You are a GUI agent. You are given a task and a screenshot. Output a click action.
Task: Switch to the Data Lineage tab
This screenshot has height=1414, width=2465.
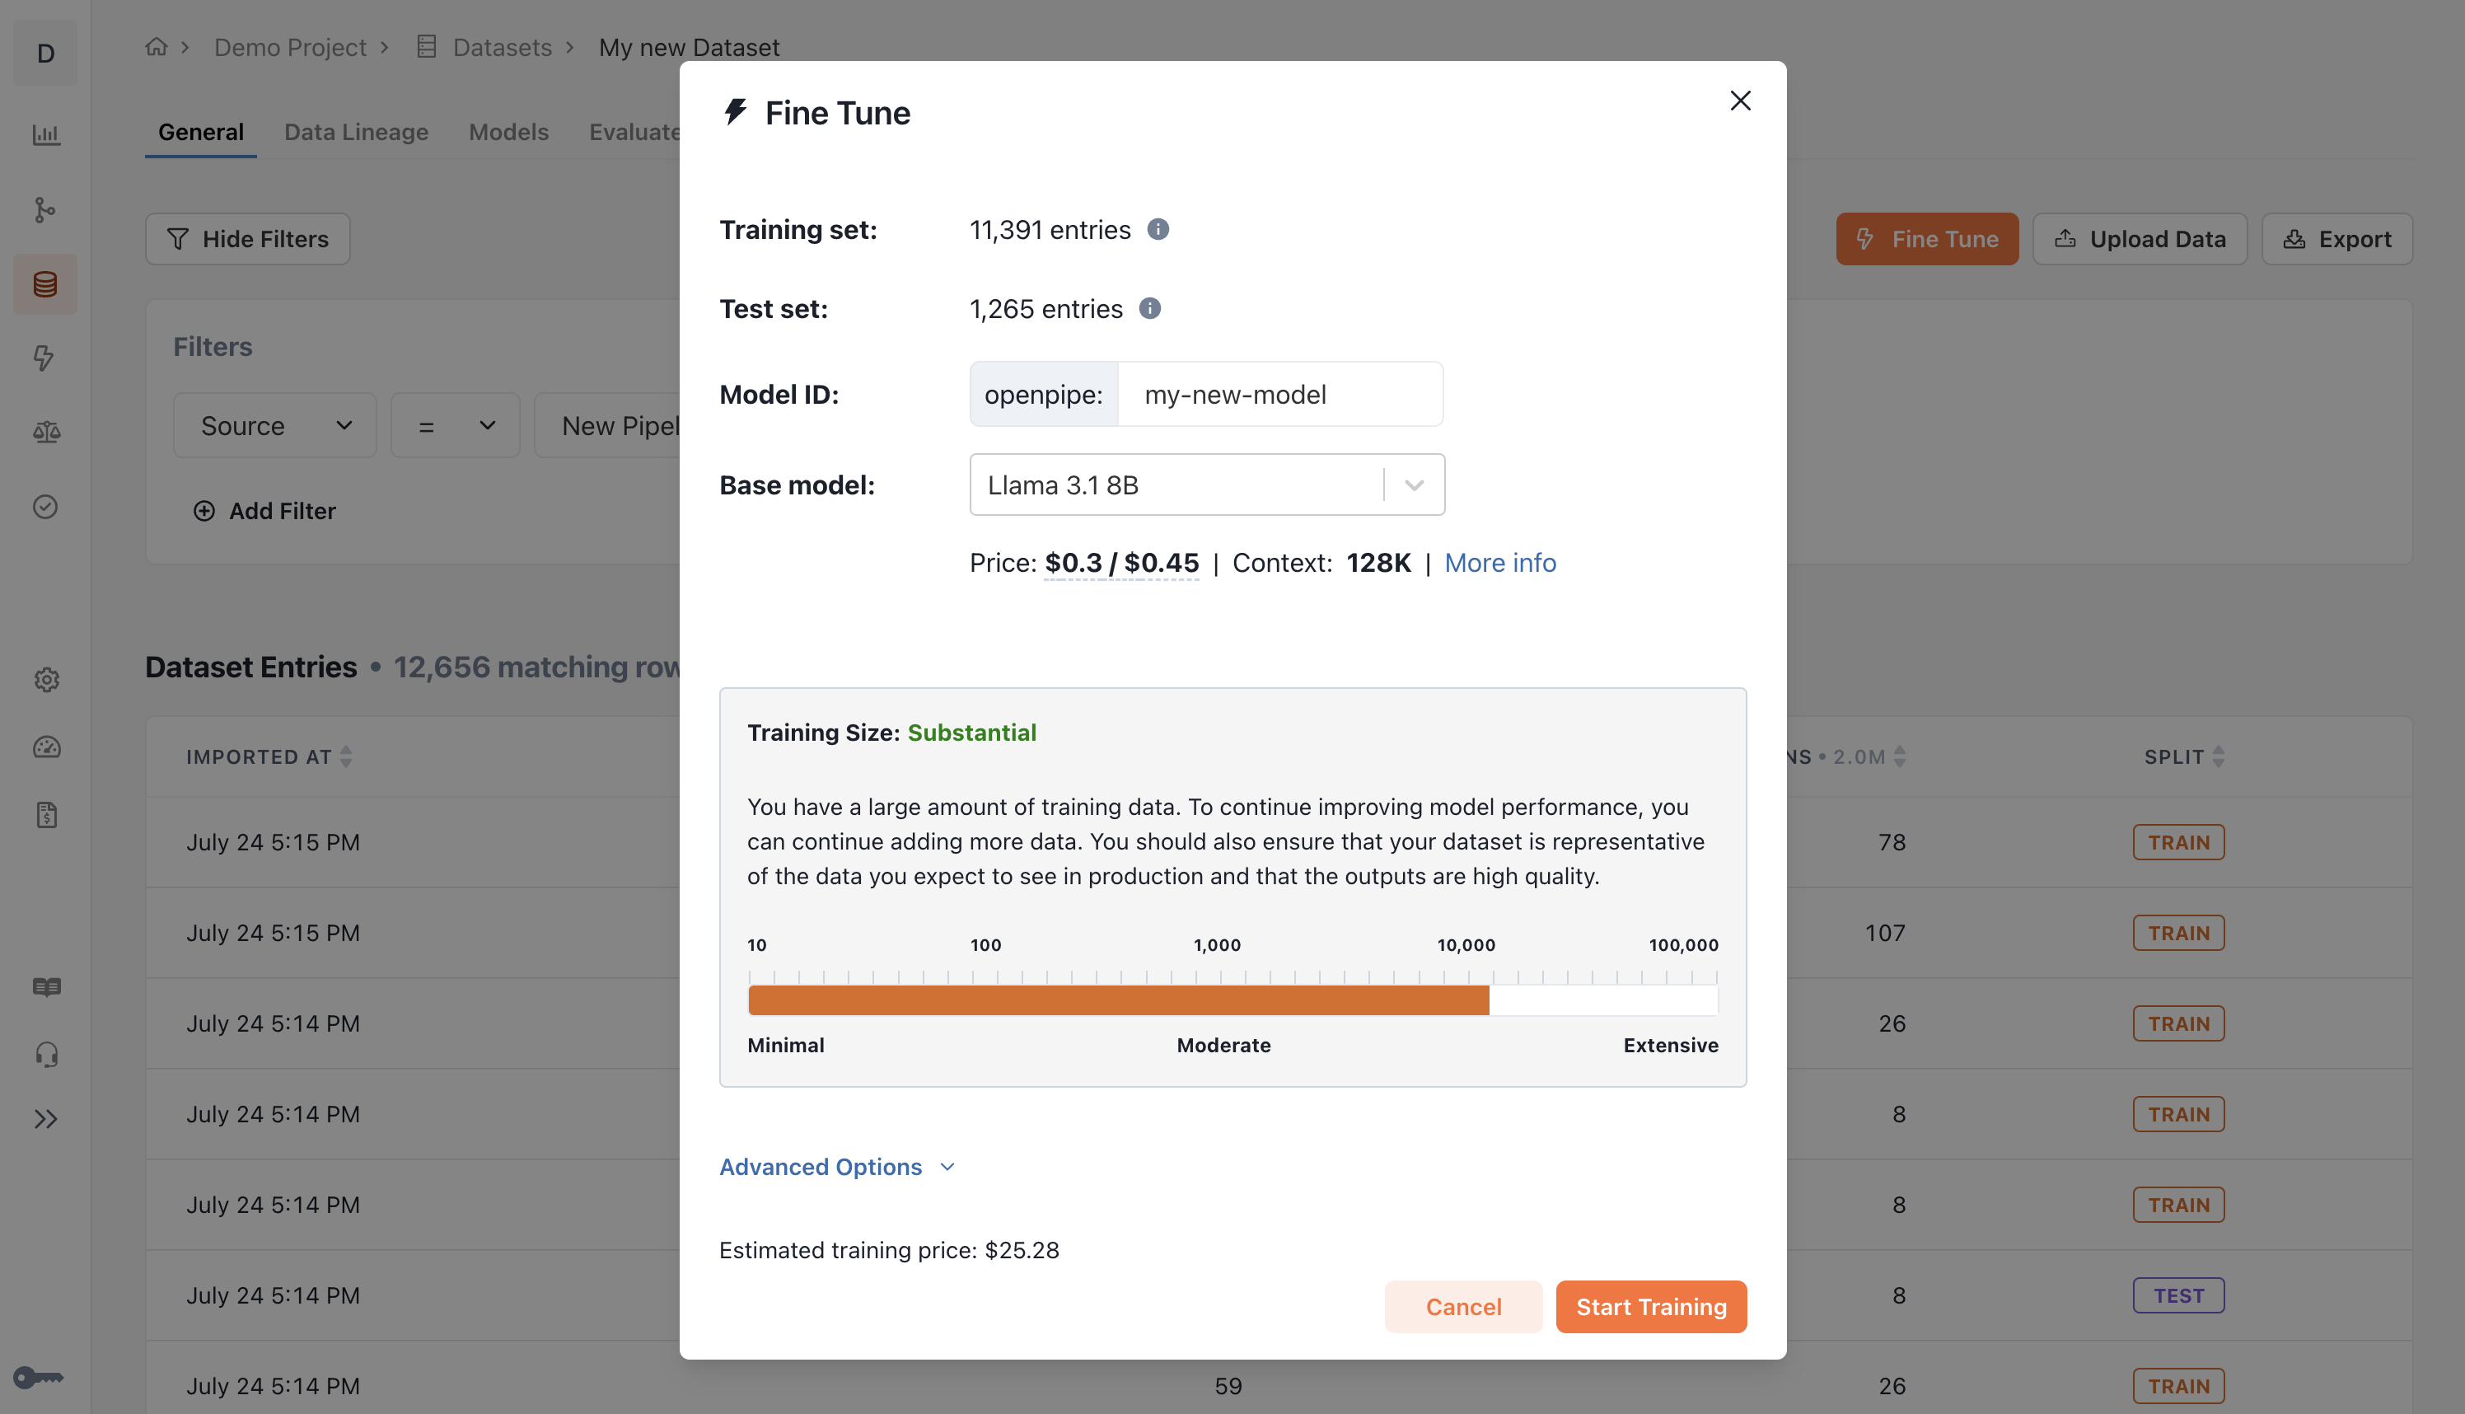pos(355,132)
